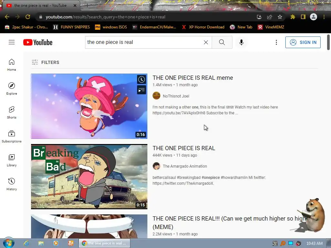Bookmark this page with the star
This screenshot has height=248, width=331.
(280, 17)
